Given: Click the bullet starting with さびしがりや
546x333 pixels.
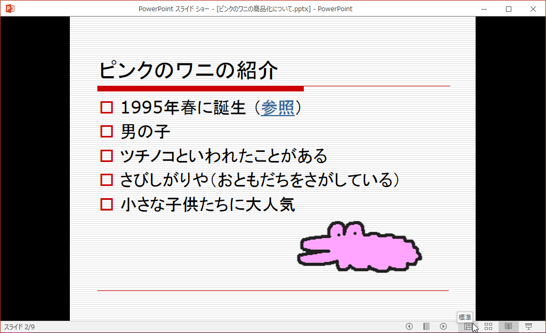Looking at the screenshot, I should tap(260, 180).
